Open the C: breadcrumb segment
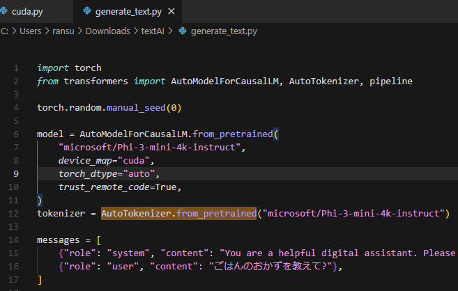Screen dimensions: 458x291 pos(4,31)
